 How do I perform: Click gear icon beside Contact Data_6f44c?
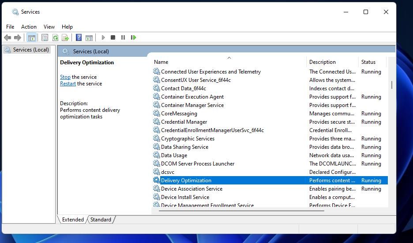[x=157, y=88]
